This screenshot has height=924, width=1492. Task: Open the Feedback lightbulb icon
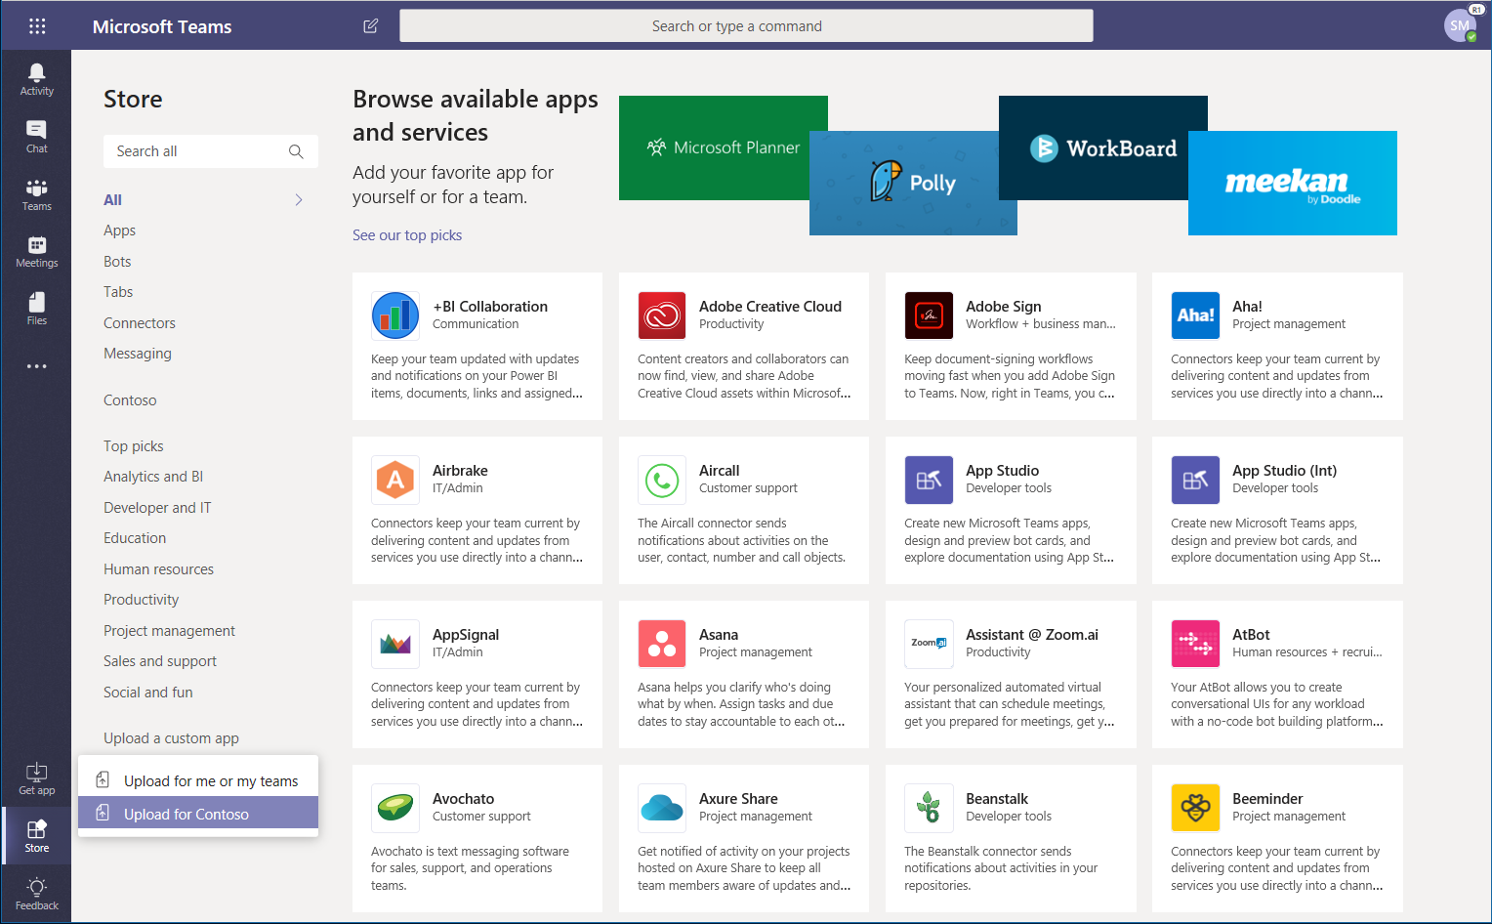pyautogui.click(x=36, y=893)
